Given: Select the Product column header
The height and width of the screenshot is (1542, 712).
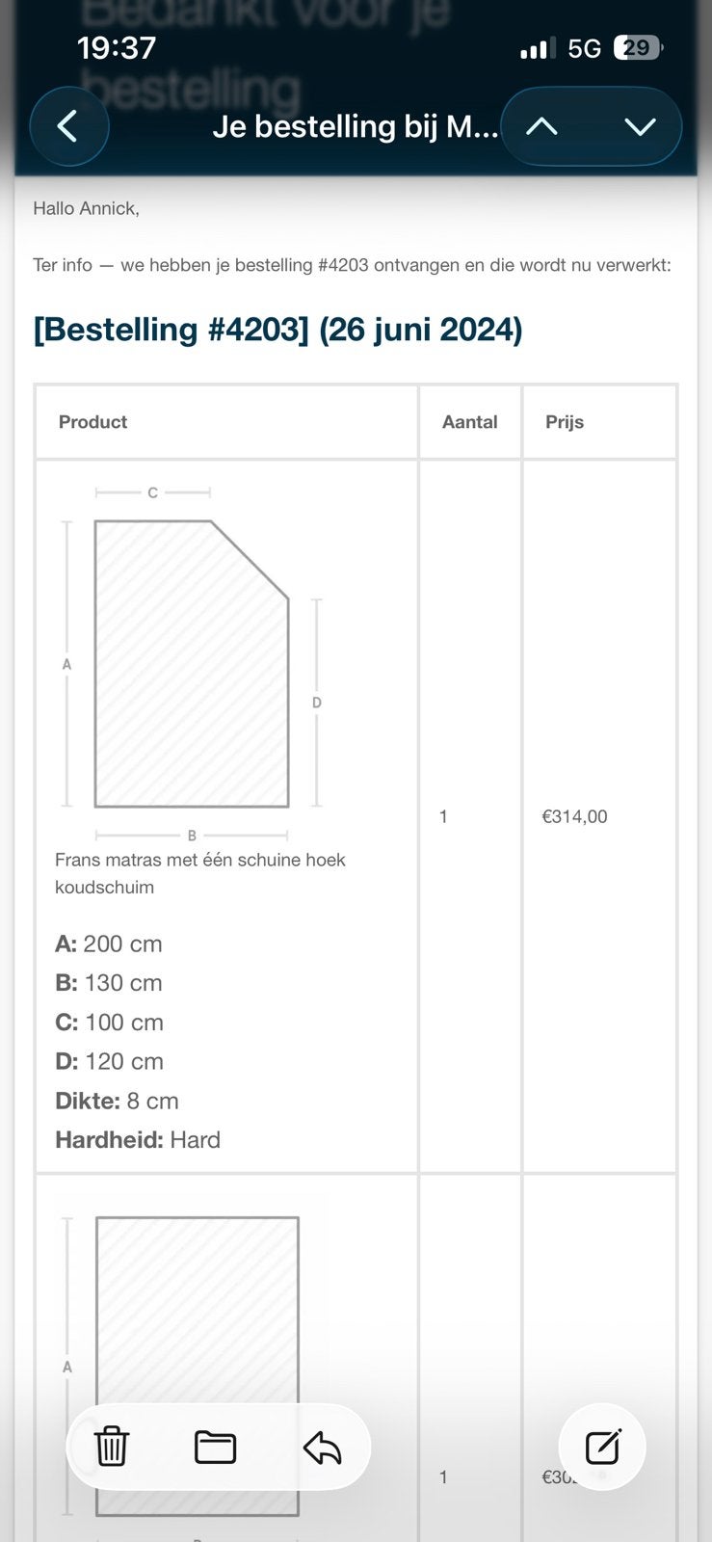Looking at the screenshot, I should [92, 422].
